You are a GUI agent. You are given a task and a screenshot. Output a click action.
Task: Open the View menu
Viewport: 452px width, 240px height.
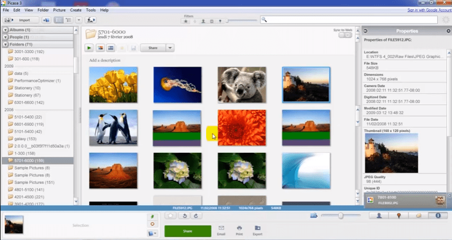click(29, 10)
